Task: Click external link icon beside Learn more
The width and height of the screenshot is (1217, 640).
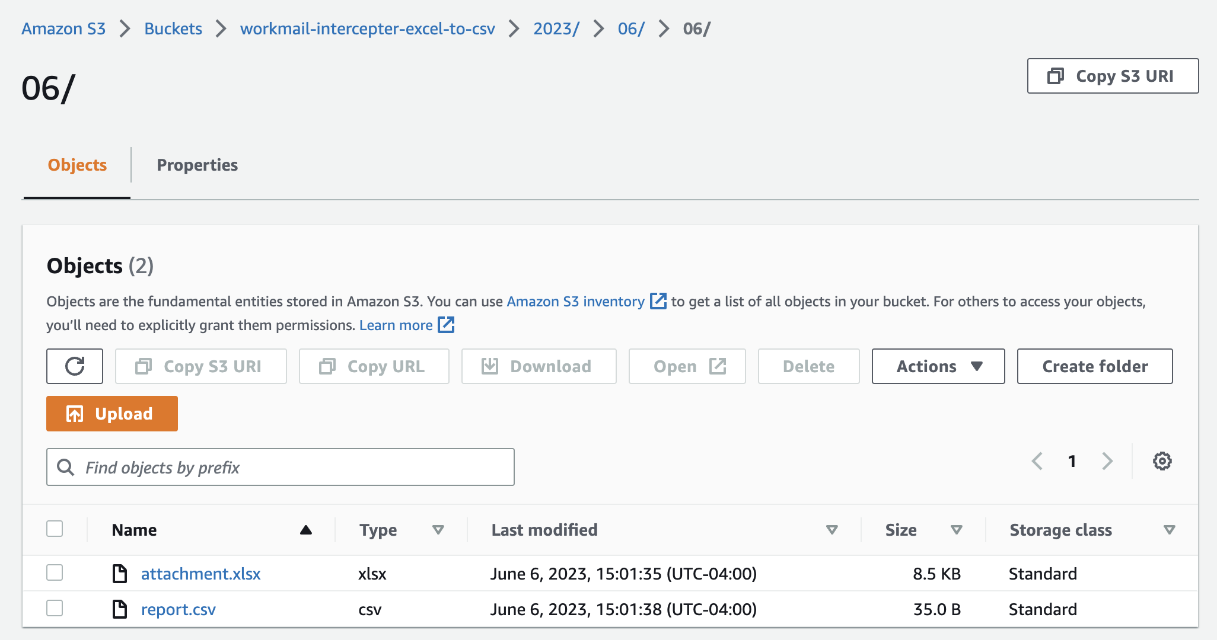Action: (446, 325)
